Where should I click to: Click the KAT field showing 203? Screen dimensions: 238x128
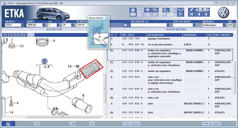coord(230,25)
